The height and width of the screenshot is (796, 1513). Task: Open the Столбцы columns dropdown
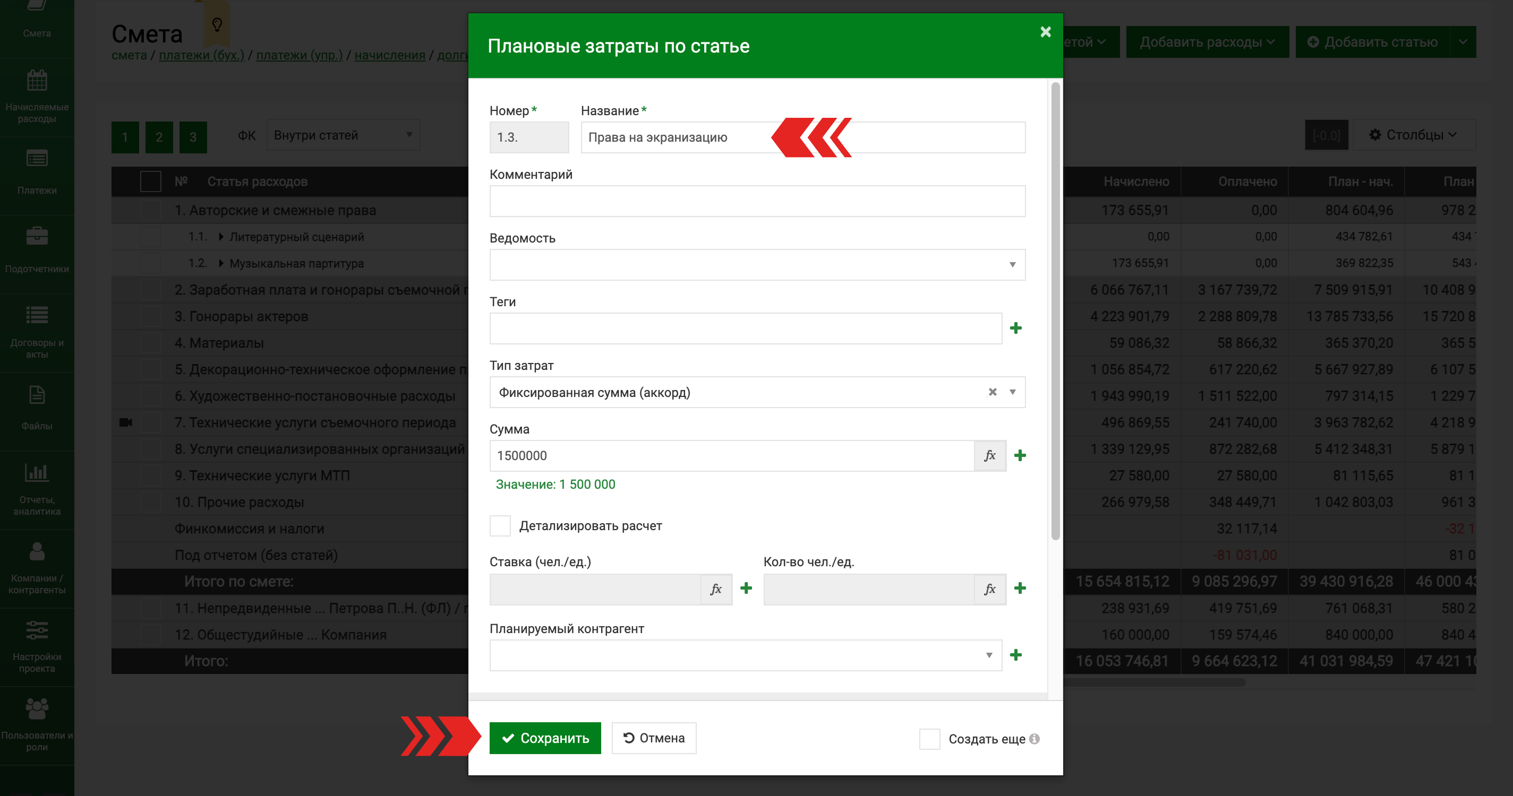(x=1414, y=135)
